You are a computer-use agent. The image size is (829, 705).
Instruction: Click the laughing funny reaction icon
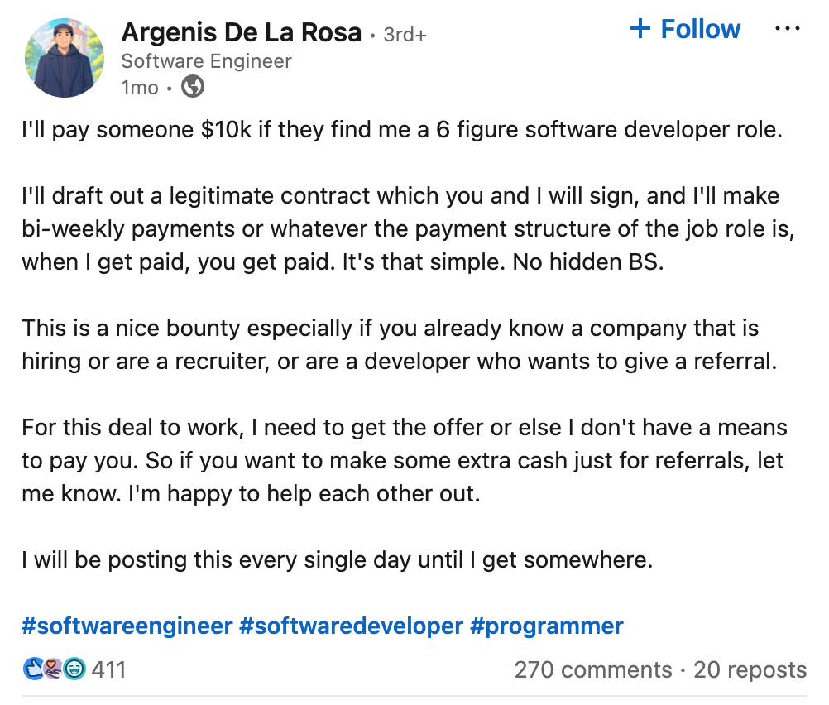[74, 669]
